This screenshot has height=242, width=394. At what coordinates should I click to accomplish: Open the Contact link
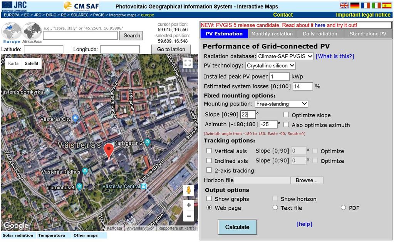pyautogui.click(x=283, y=15)
